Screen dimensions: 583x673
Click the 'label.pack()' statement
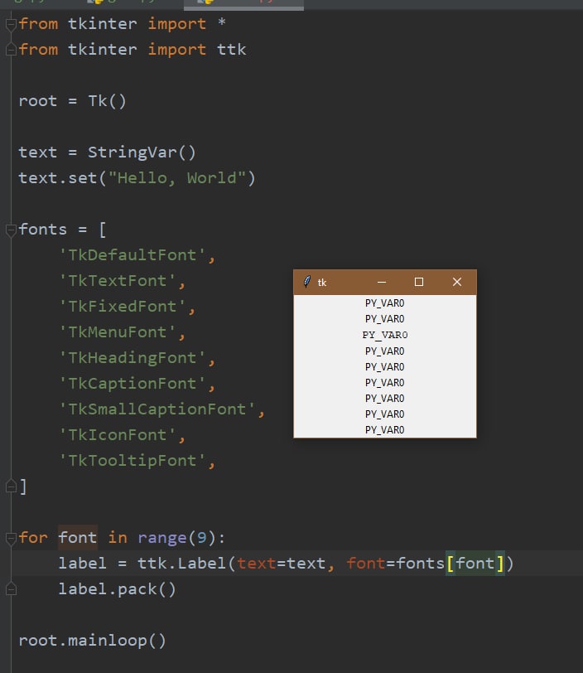[117, 588]
